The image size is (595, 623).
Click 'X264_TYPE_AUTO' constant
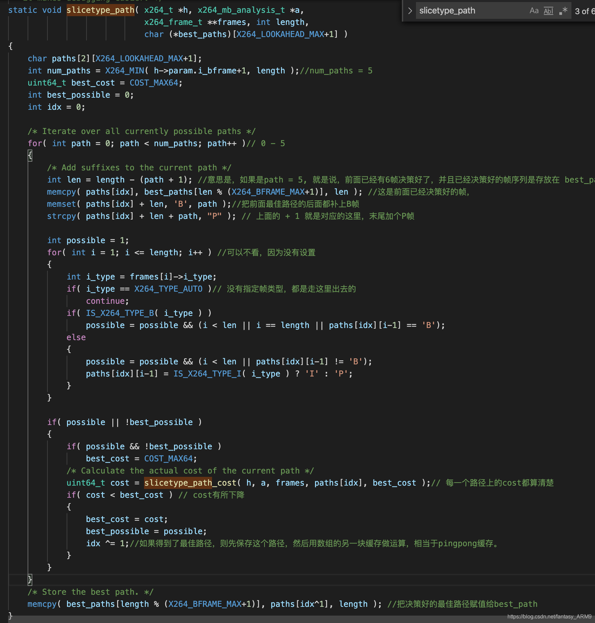click(x=168, y=289)
